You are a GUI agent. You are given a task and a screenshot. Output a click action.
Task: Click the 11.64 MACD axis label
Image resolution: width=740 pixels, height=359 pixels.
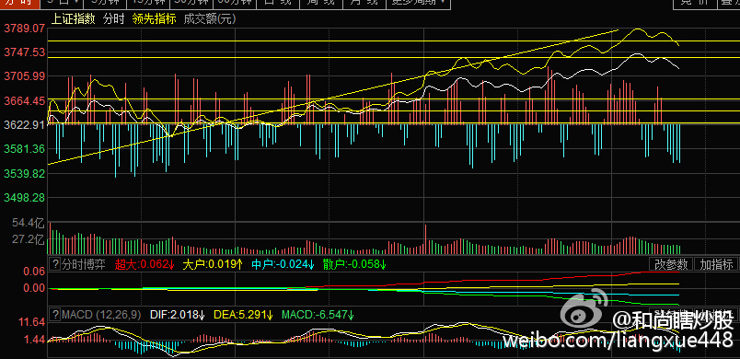[31, 322]
